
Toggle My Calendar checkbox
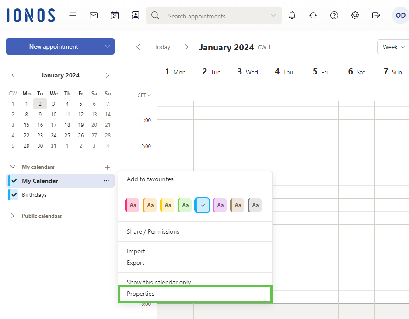click(14, 181)
